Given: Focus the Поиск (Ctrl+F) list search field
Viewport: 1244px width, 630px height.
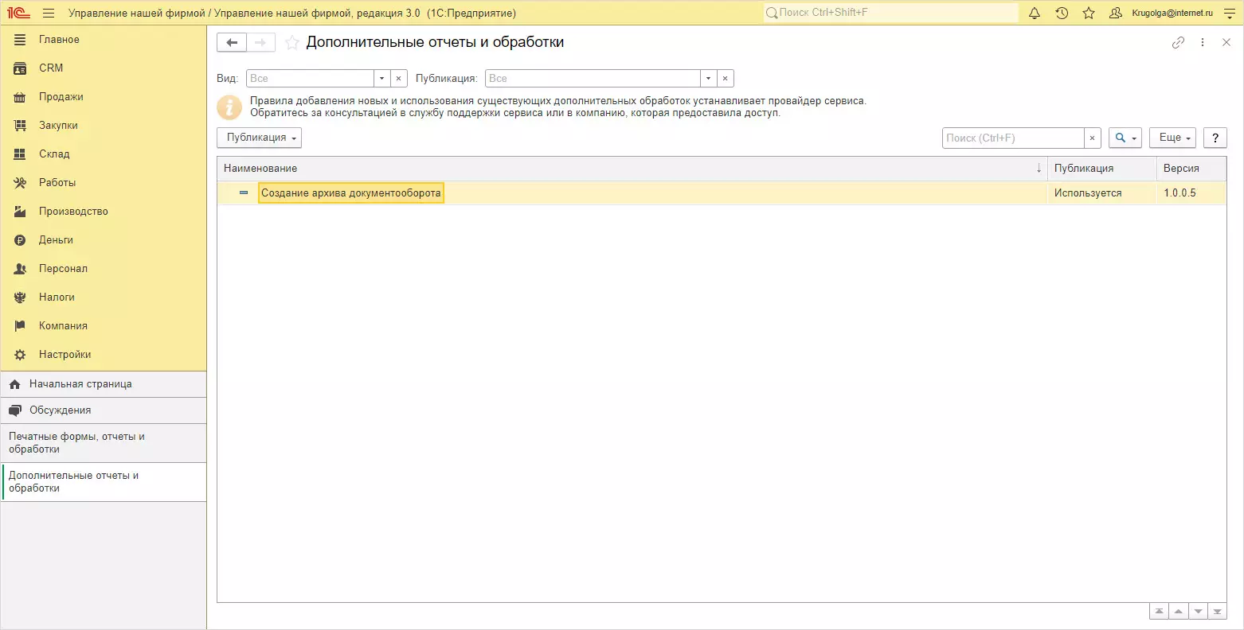Looking at the screenshot, I should click(x=1013, y=138).
